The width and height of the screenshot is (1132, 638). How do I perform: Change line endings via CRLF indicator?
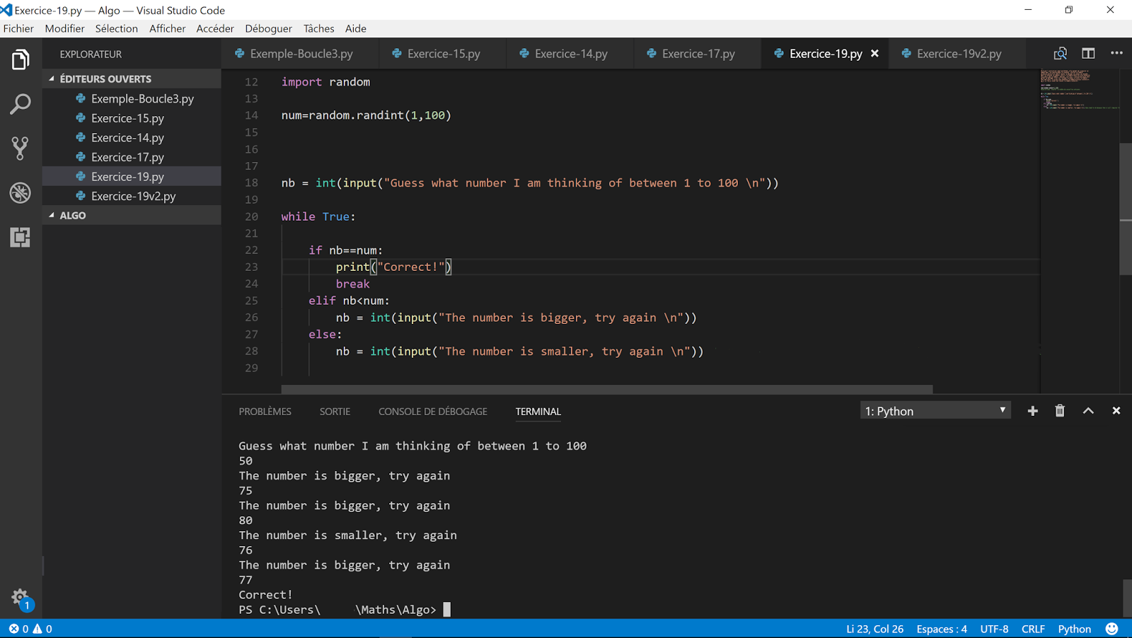[1032, 628]
